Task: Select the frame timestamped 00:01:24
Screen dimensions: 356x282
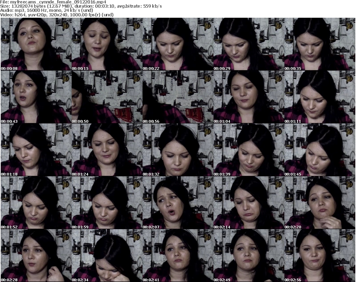Action: (107, 150)
